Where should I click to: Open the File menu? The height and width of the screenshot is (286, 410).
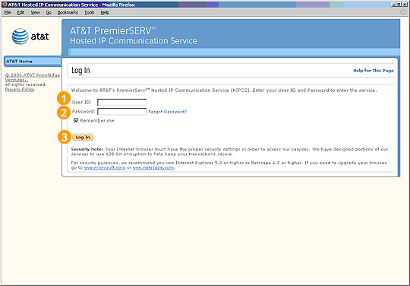pyautogui.click(x=8, y=13)
